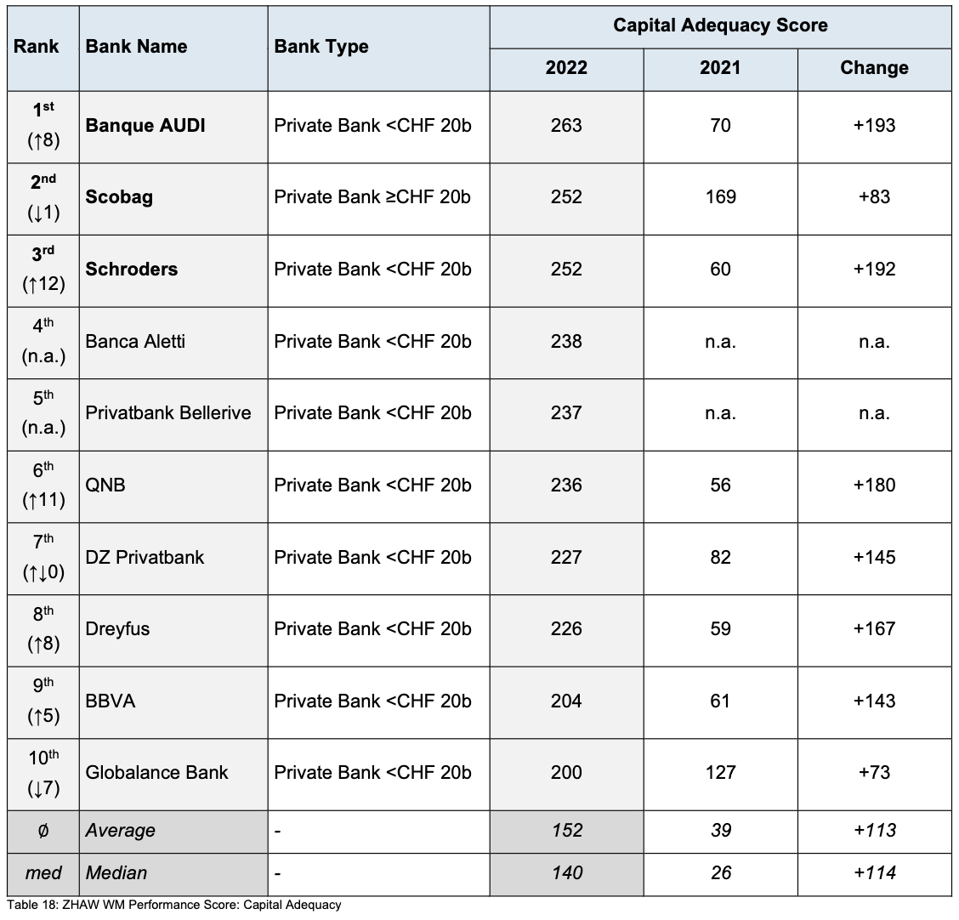Select the Banque AUDI bank name cell
Screen dimensions: 959x920
click(x=145, y=126)
